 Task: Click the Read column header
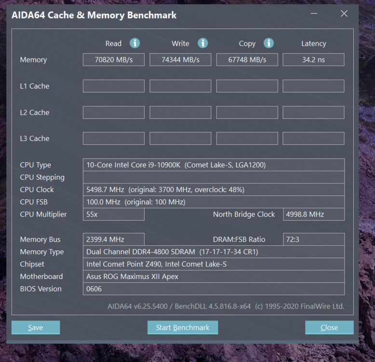113,43
